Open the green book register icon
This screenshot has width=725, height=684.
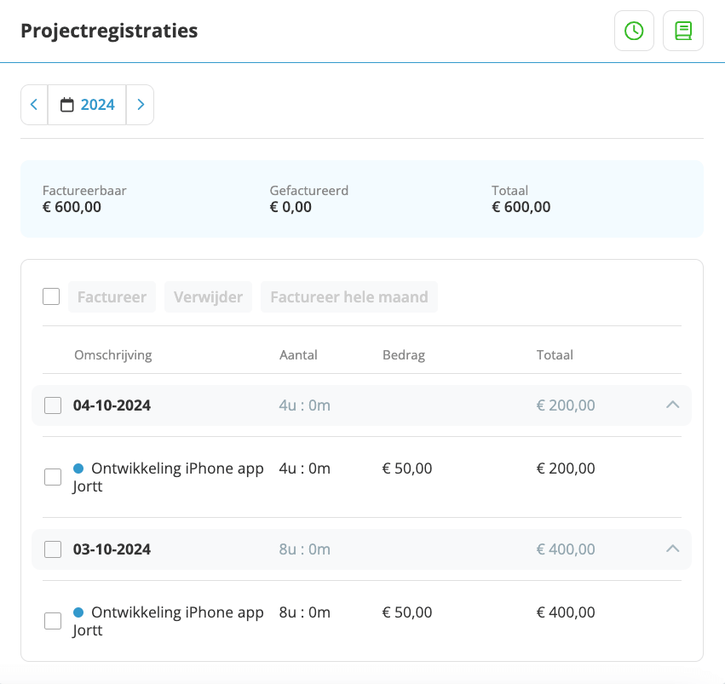point(683,31)
